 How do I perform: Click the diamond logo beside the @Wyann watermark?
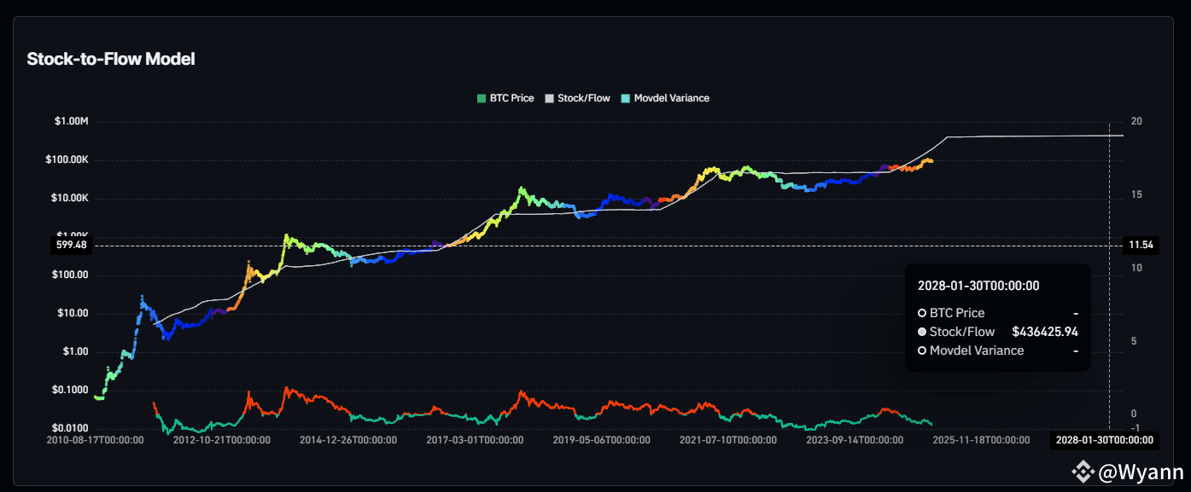pos(1083,470)
